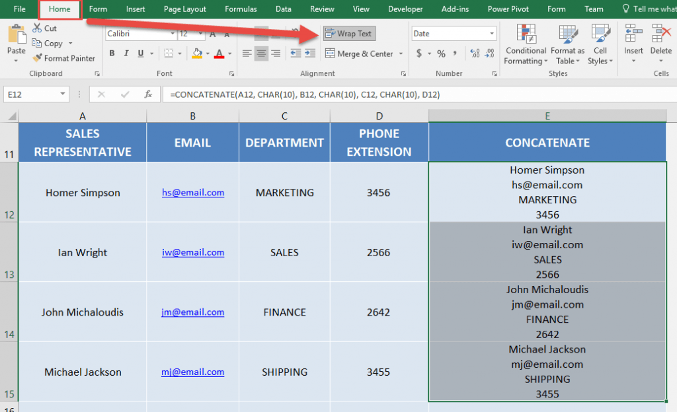The height and width of the screenshot is (412, 677).
Task: Toggle Wrap Text on
Action: click(x=349, y=33)
